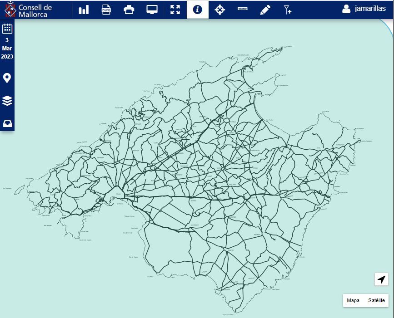Open the layers panel
Image resolution: width=394 pixels, height=318 pixels.
(x=7, y=101)
